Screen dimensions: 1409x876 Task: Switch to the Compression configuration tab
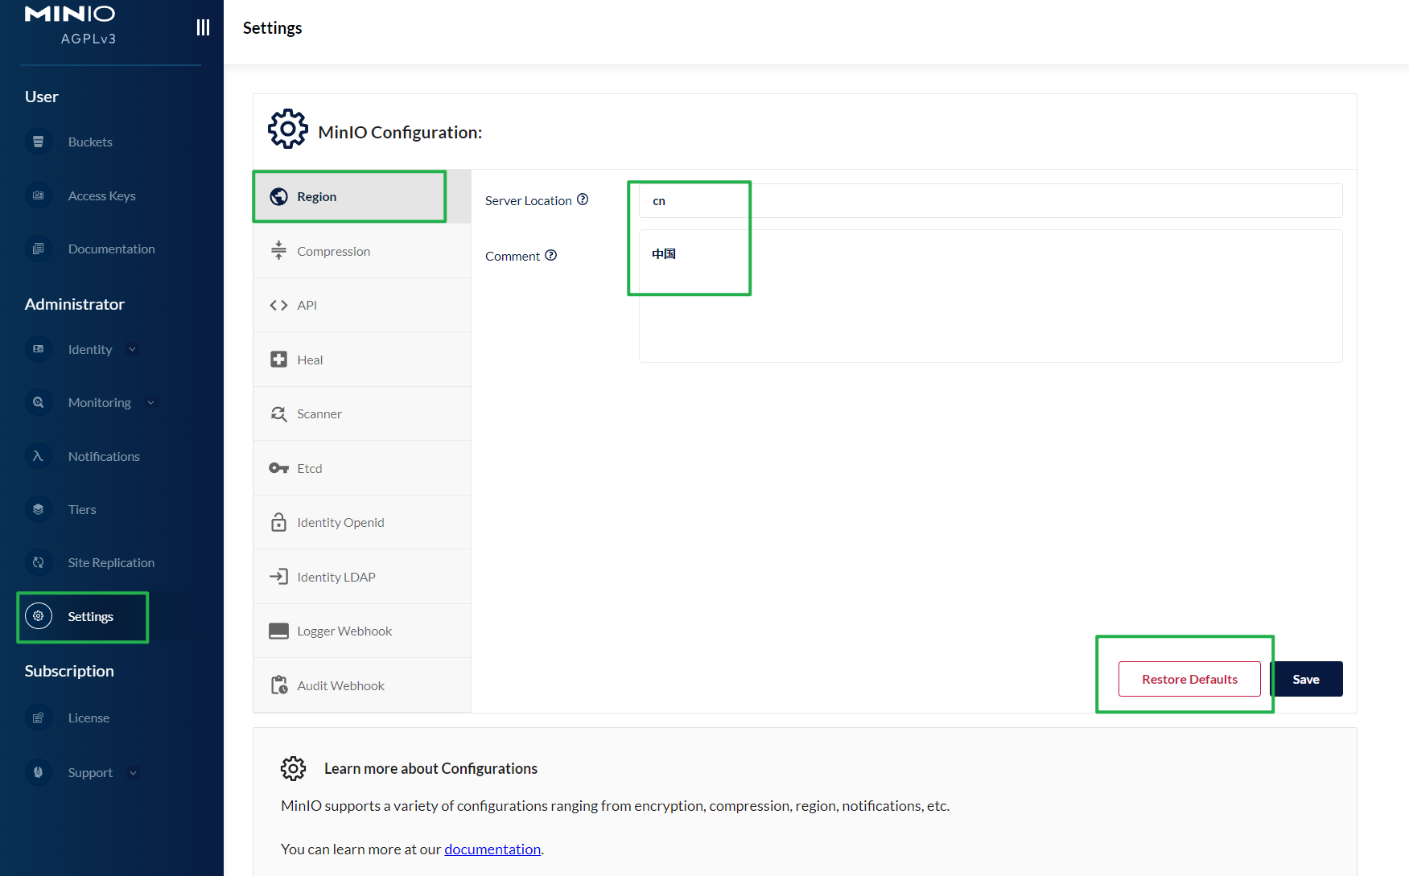(x=334, y=250)
